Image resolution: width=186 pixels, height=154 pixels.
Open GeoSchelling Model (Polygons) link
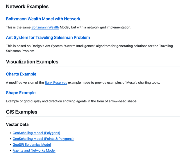pyautogui.click(x=36, y=133)
